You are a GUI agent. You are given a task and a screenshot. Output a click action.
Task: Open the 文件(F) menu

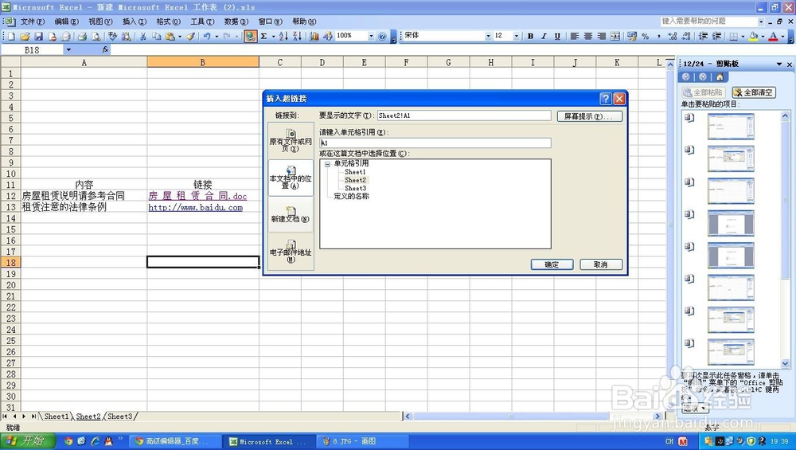coord(32,22)
